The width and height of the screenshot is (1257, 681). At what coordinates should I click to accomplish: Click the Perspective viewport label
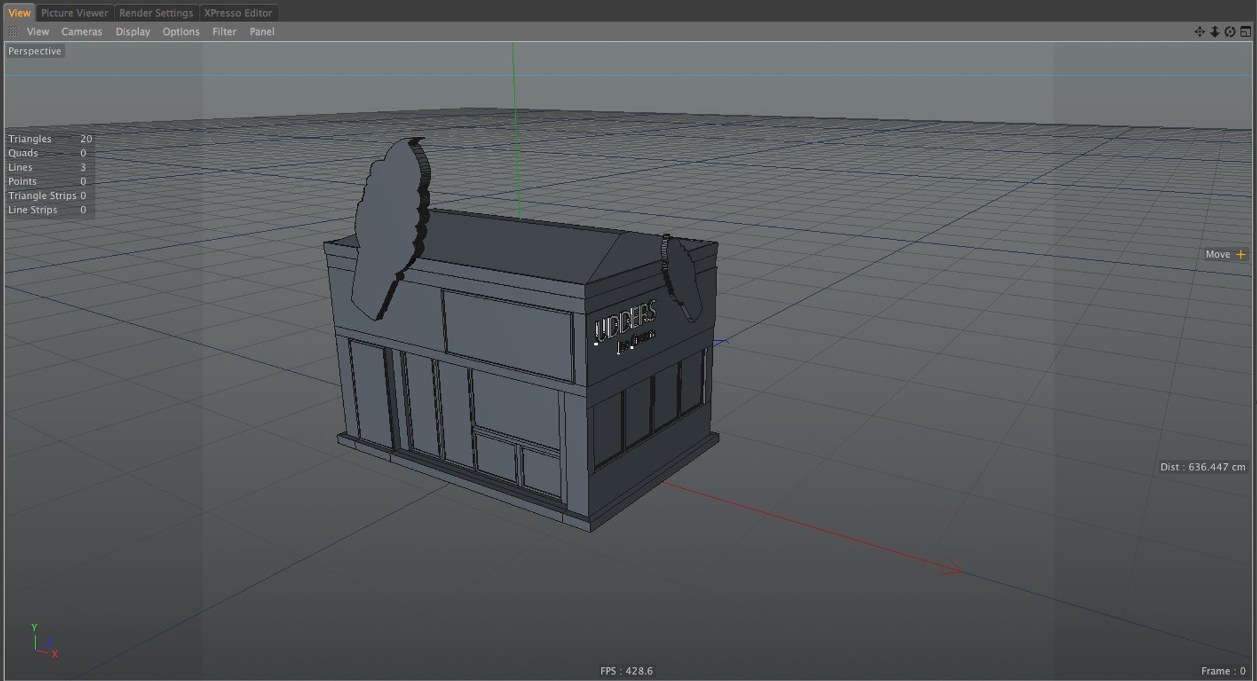(x=35, y=51)
